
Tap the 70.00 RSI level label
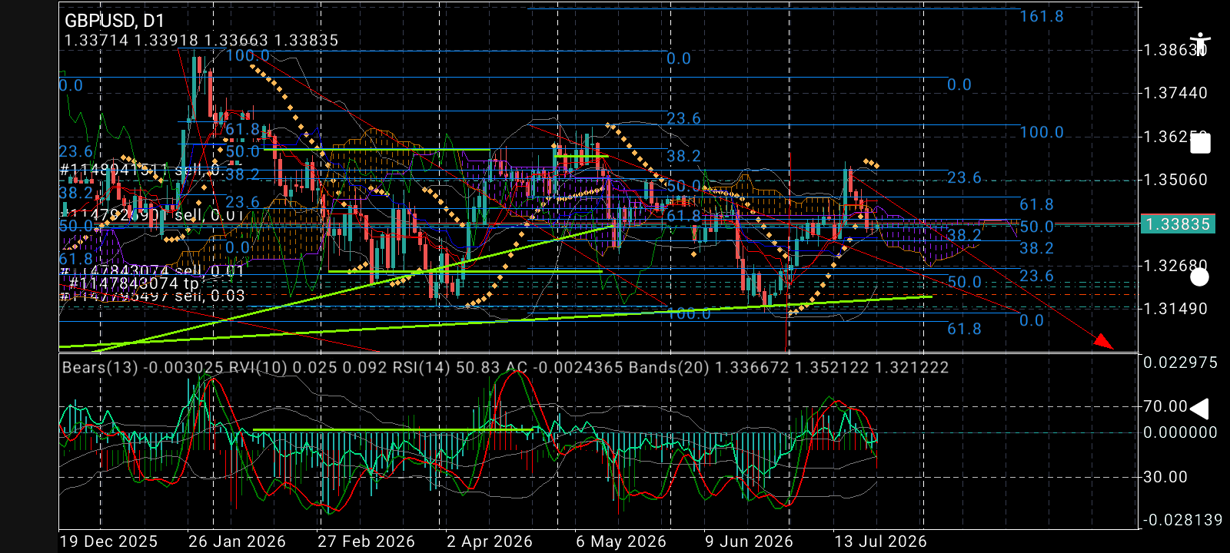[x=1165, y=406]
